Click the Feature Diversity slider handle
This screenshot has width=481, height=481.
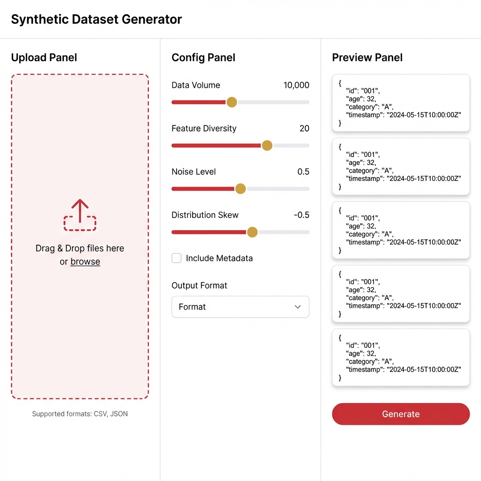(x=267, y=146)
